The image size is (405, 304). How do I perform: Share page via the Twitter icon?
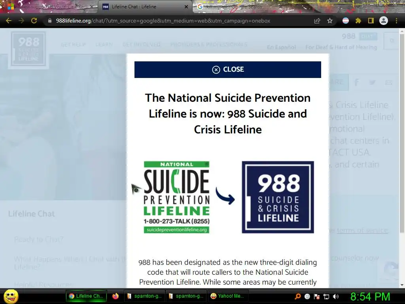[373, 82]
